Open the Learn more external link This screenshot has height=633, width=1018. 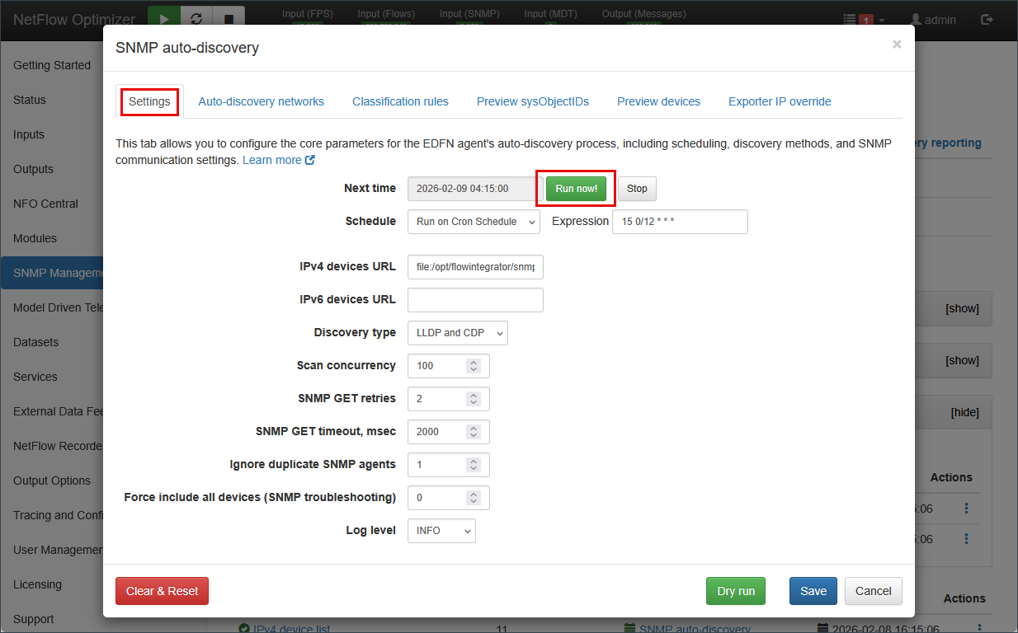click(x=278, y=160)
